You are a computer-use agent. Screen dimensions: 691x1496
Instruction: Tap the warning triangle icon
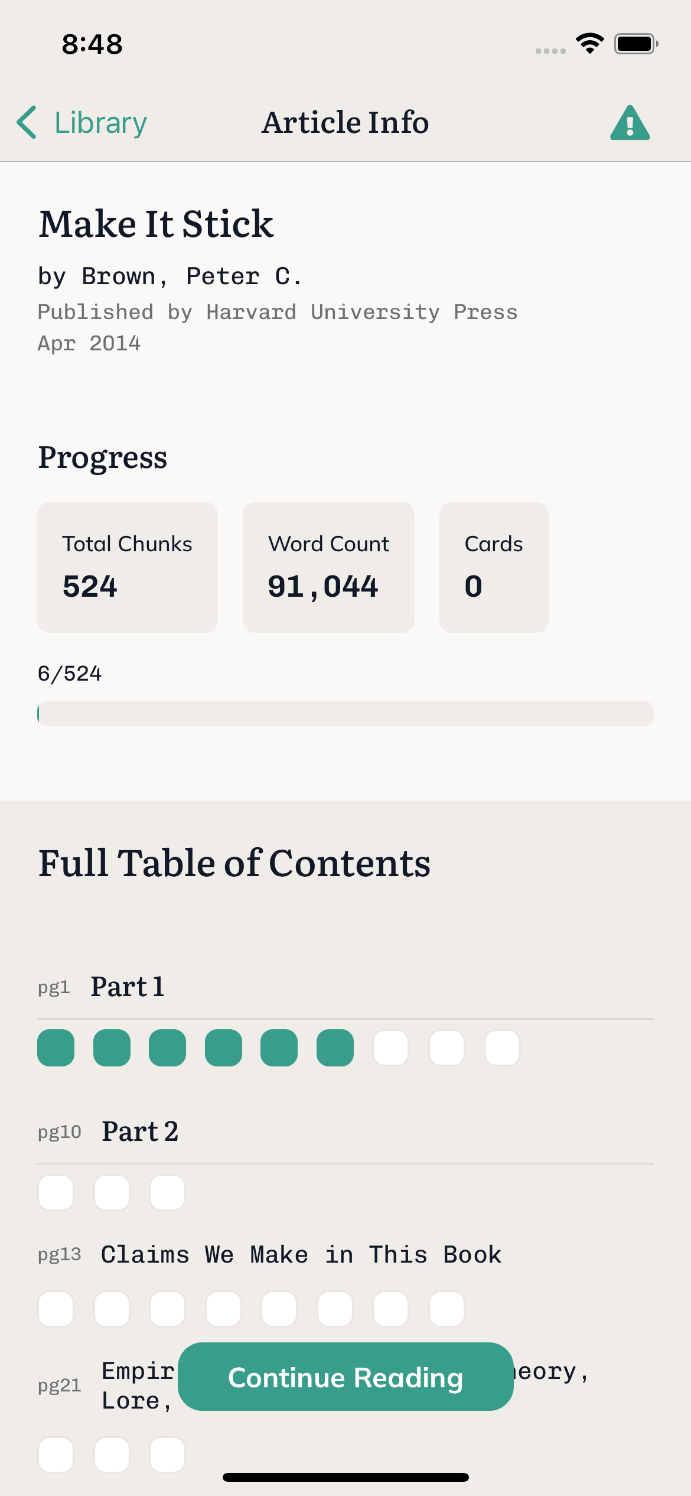pyautogui.click(x=630, y=123)
